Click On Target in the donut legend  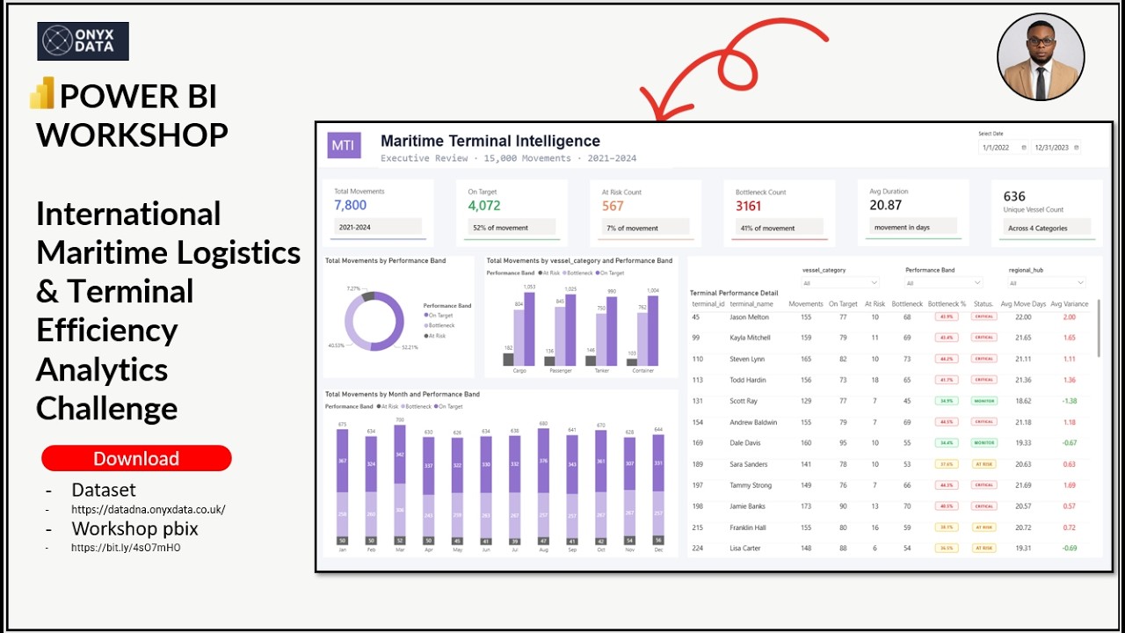[x=439, y=315]
